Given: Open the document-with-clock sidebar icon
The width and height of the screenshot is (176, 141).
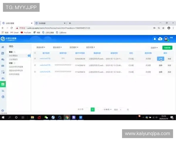Looking at the screenshot, I should (3, 72).
